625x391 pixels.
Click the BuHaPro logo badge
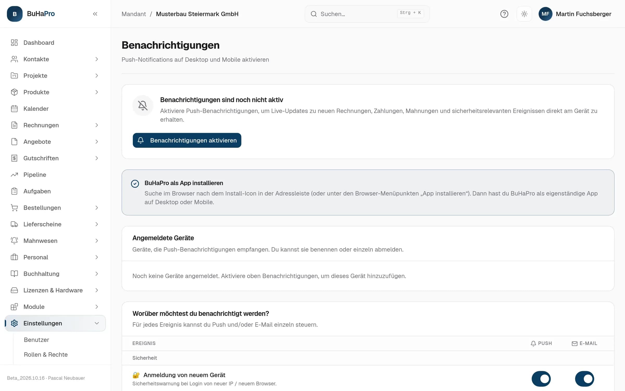[x=15, y=14]
